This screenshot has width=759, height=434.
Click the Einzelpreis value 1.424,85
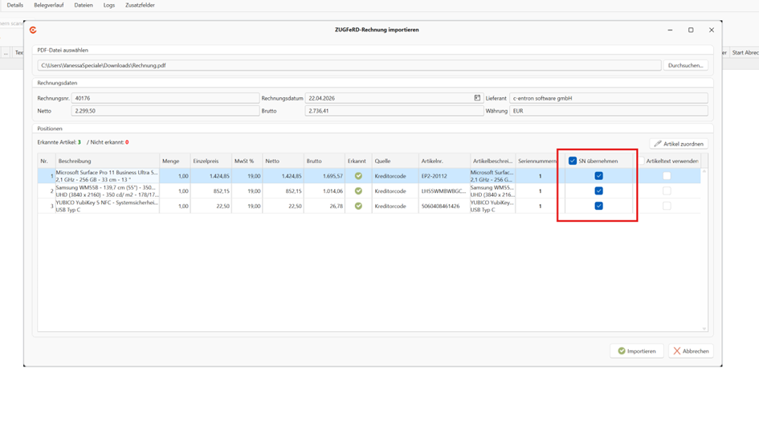(x=219, y=176)
